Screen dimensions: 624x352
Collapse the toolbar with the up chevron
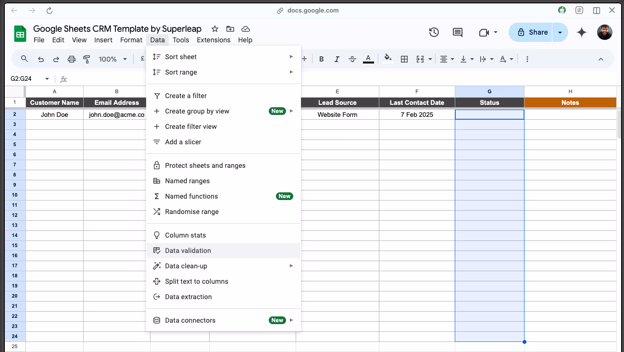(x=601, y=59)
